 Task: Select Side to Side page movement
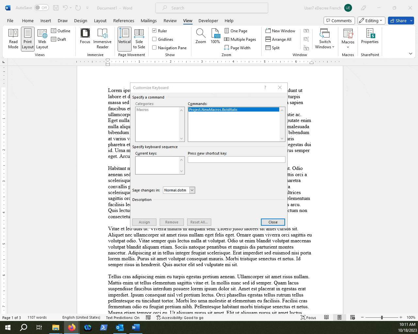pyautogui.click(x=139, y=38)
